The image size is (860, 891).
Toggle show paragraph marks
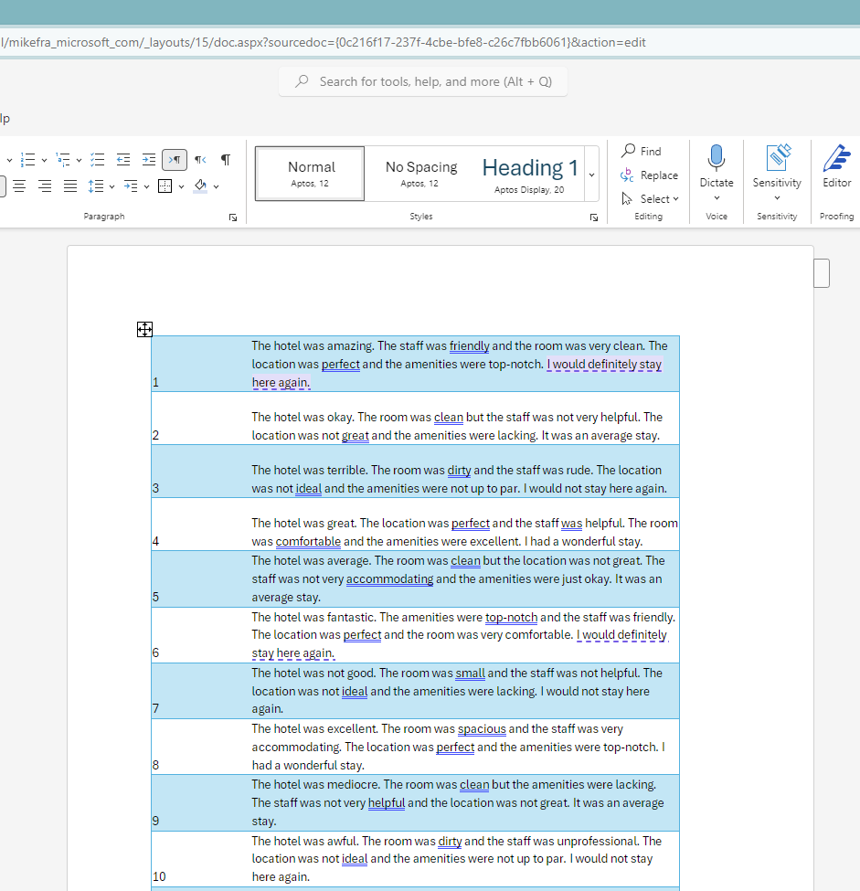226,160
